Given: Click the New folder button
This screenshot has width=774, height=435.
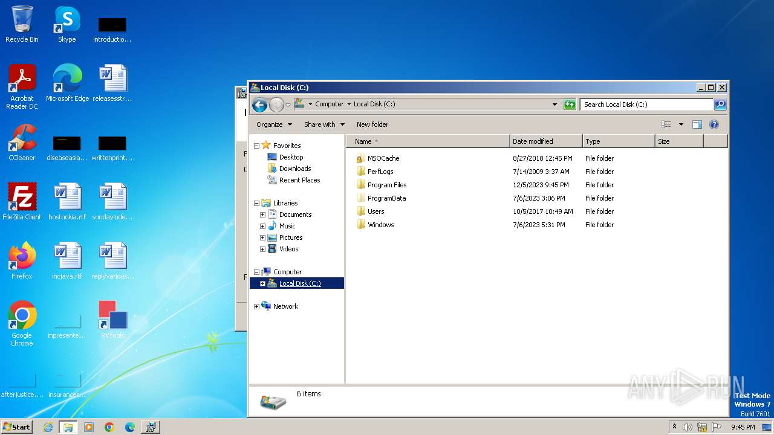Looking at the screenshot, I should (372, 124).
